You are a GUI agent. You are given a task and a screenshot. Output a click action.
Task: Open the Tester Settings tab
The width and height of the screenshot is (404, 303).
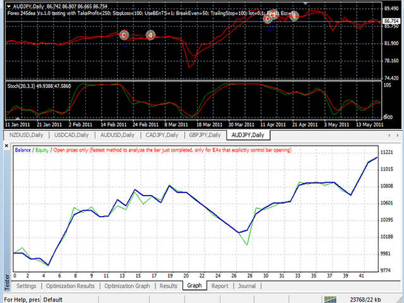pos(27,286)
